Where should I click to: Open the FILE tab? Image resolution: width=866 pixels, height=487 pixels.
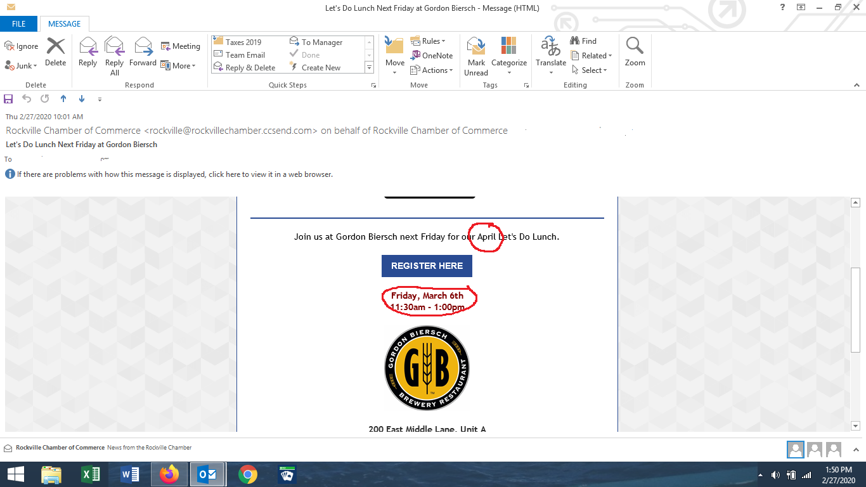click(18, 24)
